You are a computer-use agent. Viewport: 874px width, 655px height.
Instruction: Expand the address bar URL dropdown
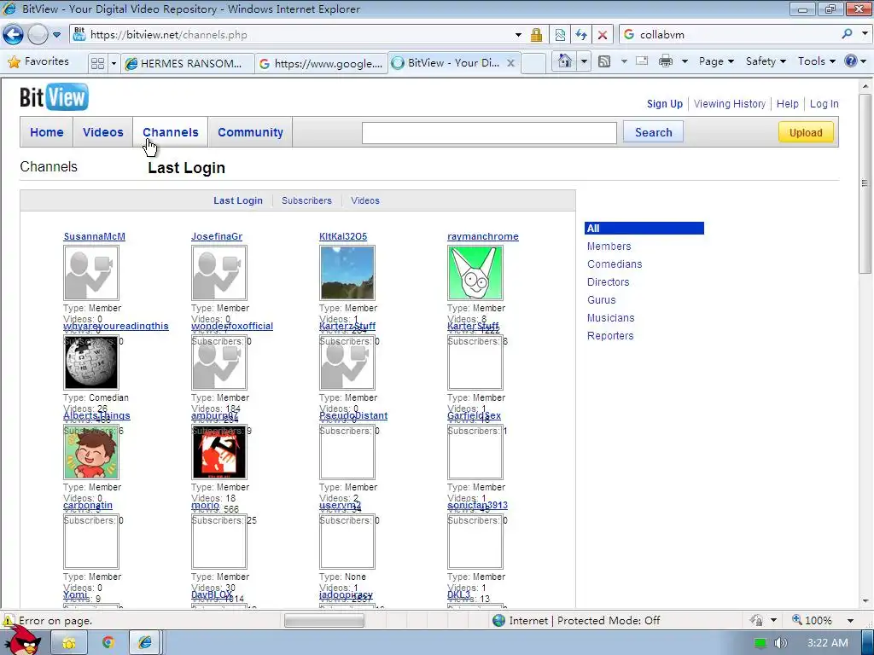click(518, 34)
